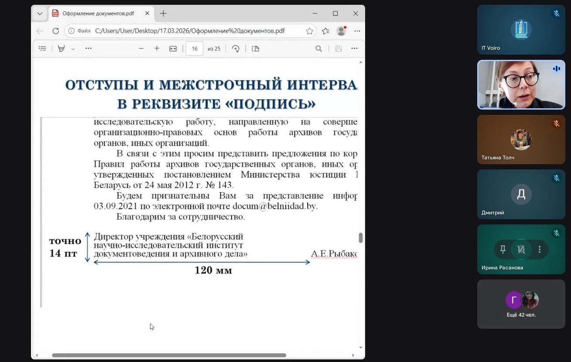Click the muted microphone icon on Дмитрий's tile

click(556, 178)
